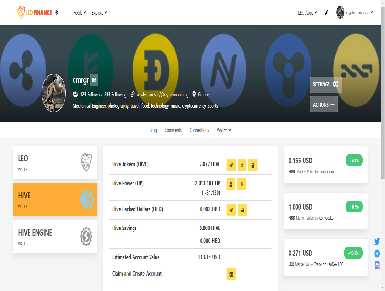Click the delegate icon for Hive Power
Screen dimensions: 385x291
(231, 184)
